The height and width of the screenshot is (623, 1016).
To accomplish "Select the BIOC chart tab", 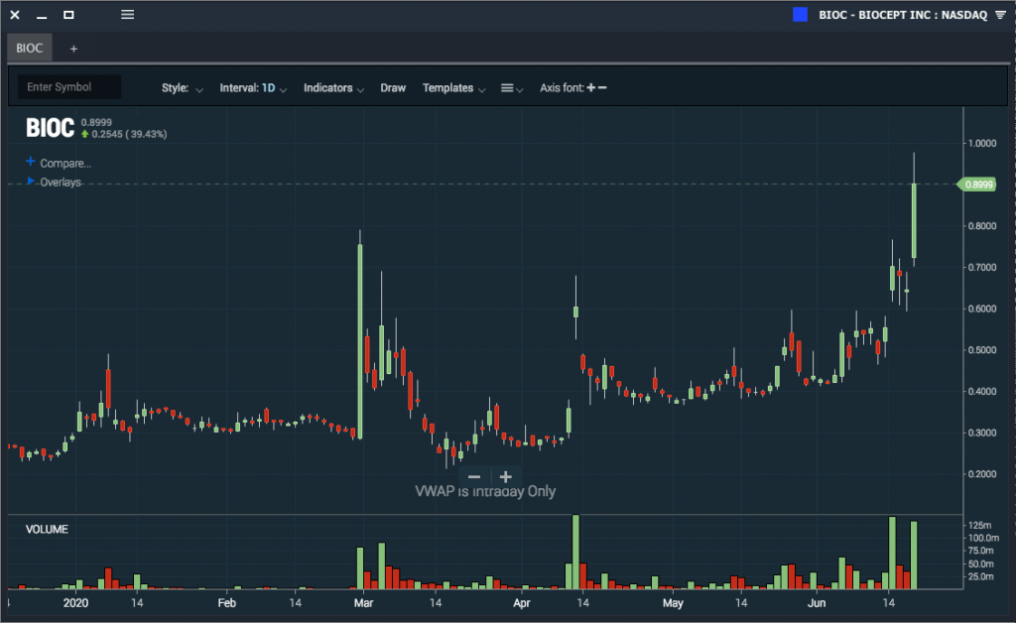I will point(29,47).
